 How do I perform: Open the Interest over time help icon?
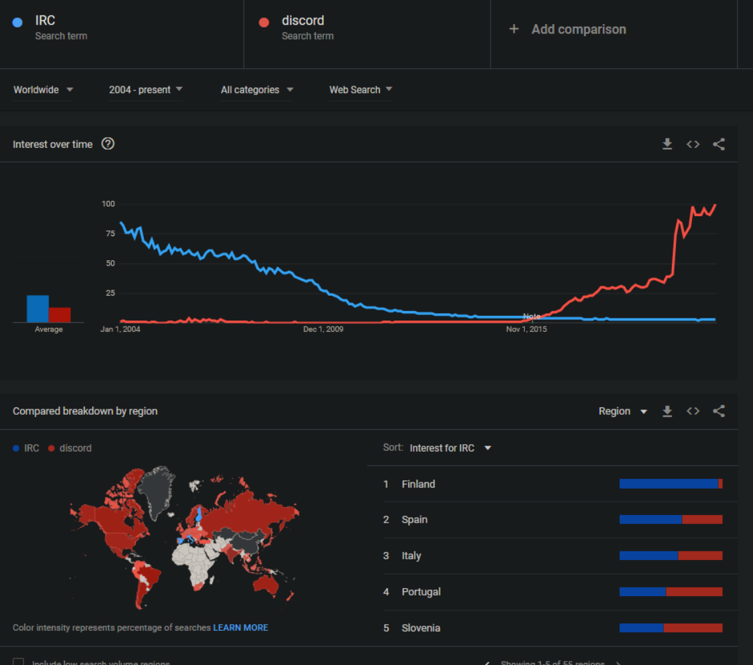[108, 144]
